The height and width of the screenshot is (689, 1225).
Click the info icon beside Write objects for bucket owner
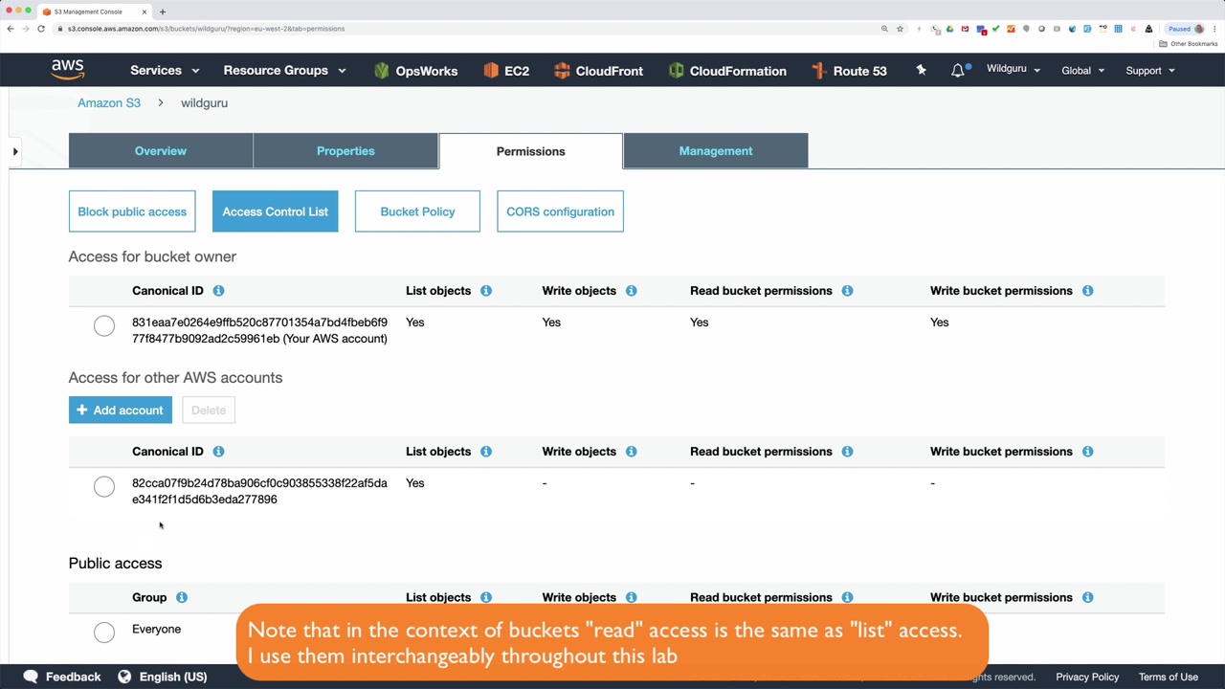pos(631,291)
